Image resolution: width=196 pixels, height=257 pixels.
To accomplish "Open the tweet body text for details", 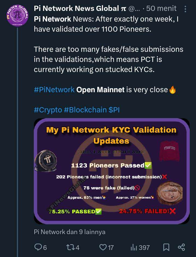I will [x=108, y=59].
